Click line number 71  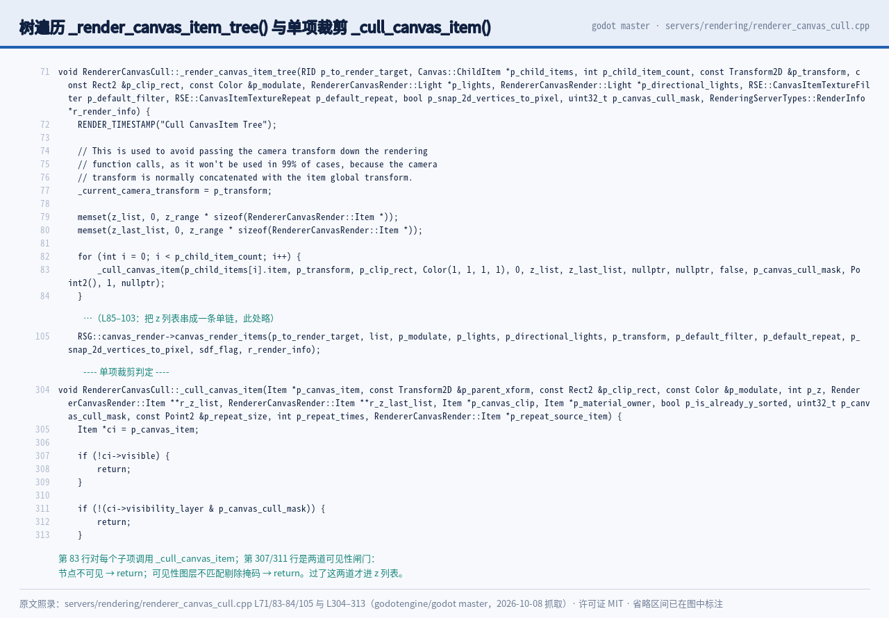(45, 72)
